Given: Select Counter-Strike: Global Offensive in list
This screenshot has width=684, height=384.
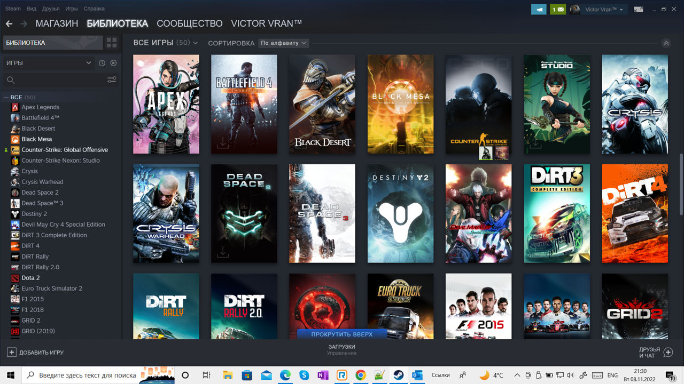Looking at the screenshot, I should [64, 150].
